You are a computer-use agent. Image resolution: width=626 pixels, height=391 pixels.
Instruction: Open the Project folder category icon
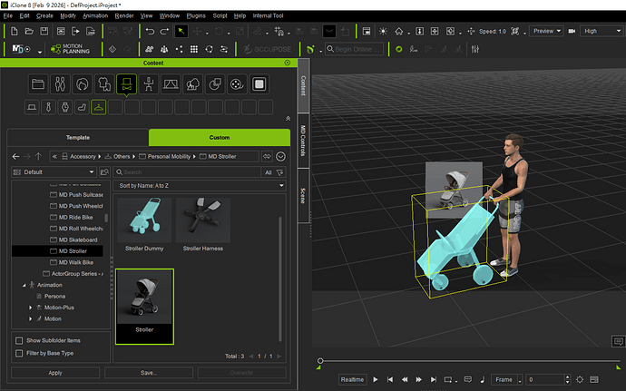[38, 84]
